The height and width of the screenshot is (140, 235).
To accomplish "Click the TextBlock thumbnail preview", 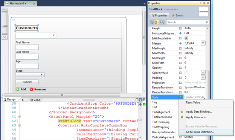I will [203, 12].
